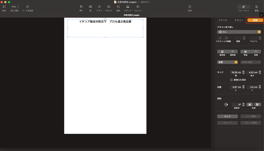264x151 pixels.
Task: Move object backward with 背面
Action: pyautogui.click(x=245, y=51)
